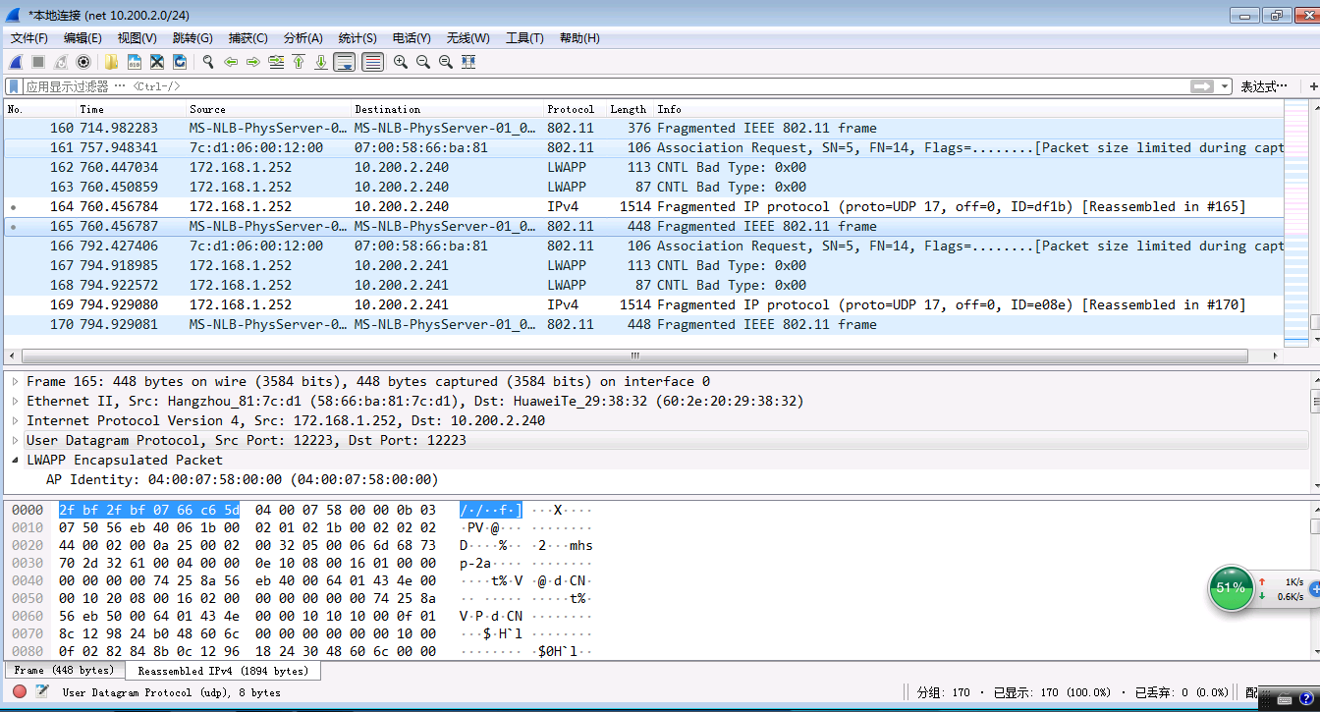This screenshot has height=712, width=1320.
Task: Open the 编辑(E) menu
Action: coord(82,38)
